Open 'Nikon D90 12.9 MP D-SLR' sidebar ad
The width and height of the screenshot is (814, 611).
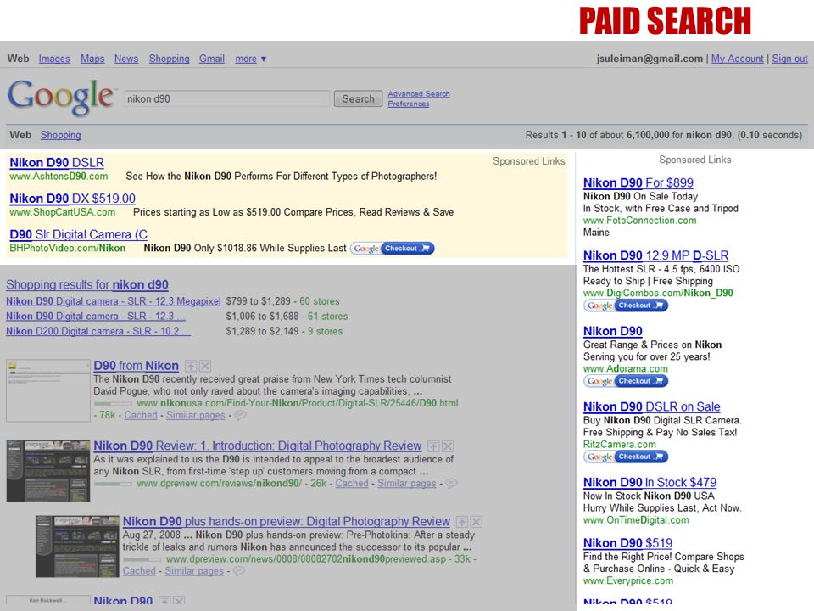click(655, 255)
